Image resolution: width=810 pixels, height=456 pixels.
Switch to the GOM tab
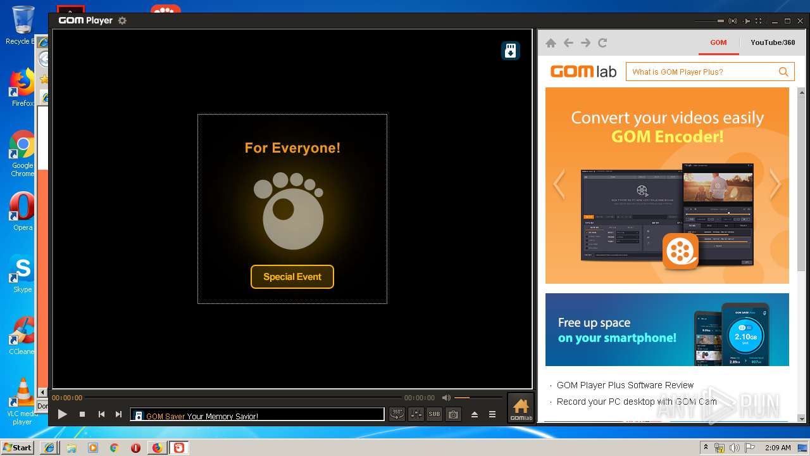tap(718, 43)
